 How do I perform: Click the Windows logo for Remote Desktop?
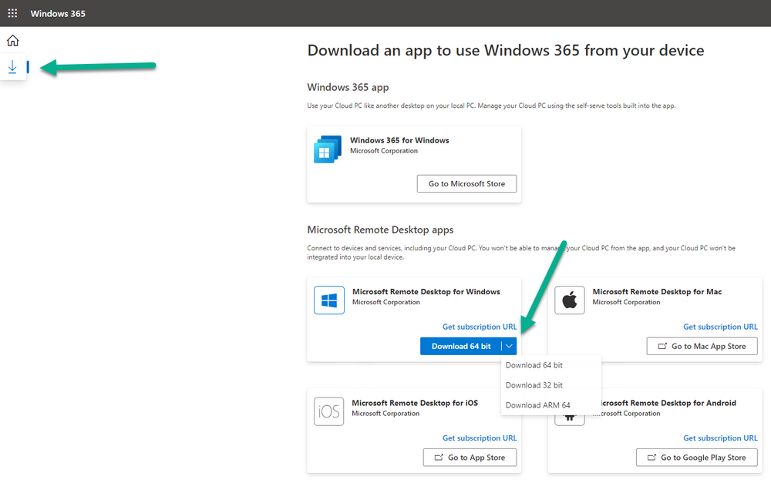(329, 300)
